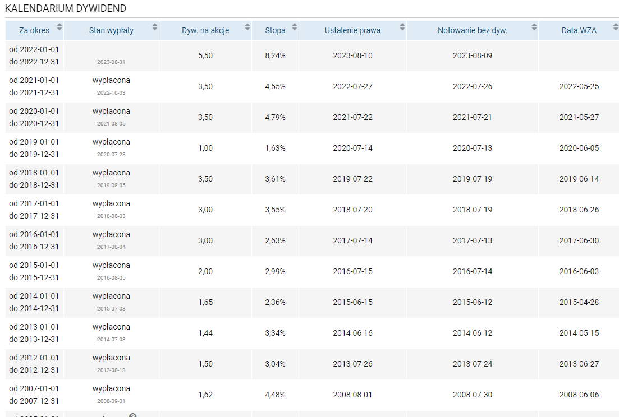The height and width of the screenshot is (417, 619).
Task: Click wypłacona status dated 2022-10-03
Action: tap(111, 80)
